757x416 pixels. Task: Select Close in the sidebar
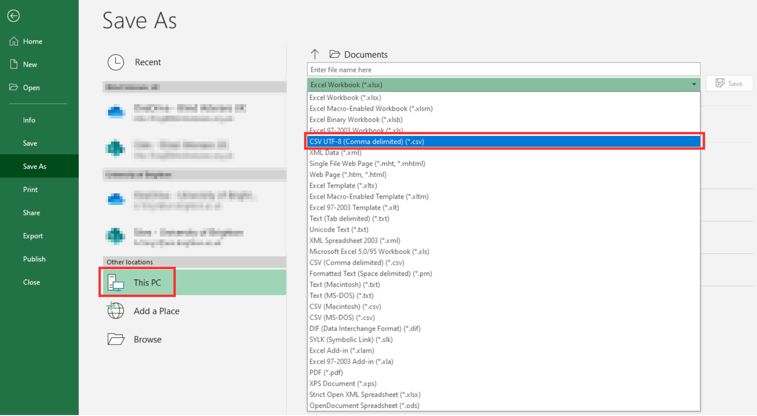point(31,282)
